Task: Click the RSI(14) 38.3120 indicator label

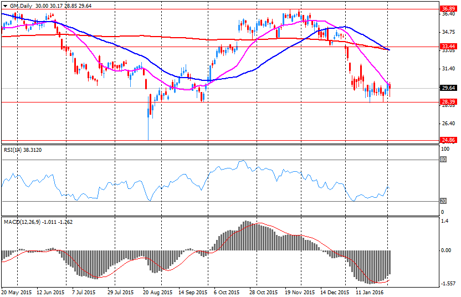Action: [23, 150]
